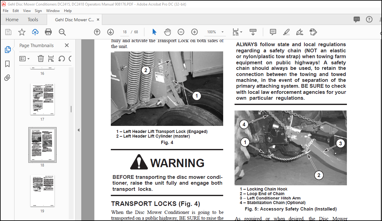382x221 pixels.
Task: Open the stamp tool in toolbar
Action: (313, 32)
